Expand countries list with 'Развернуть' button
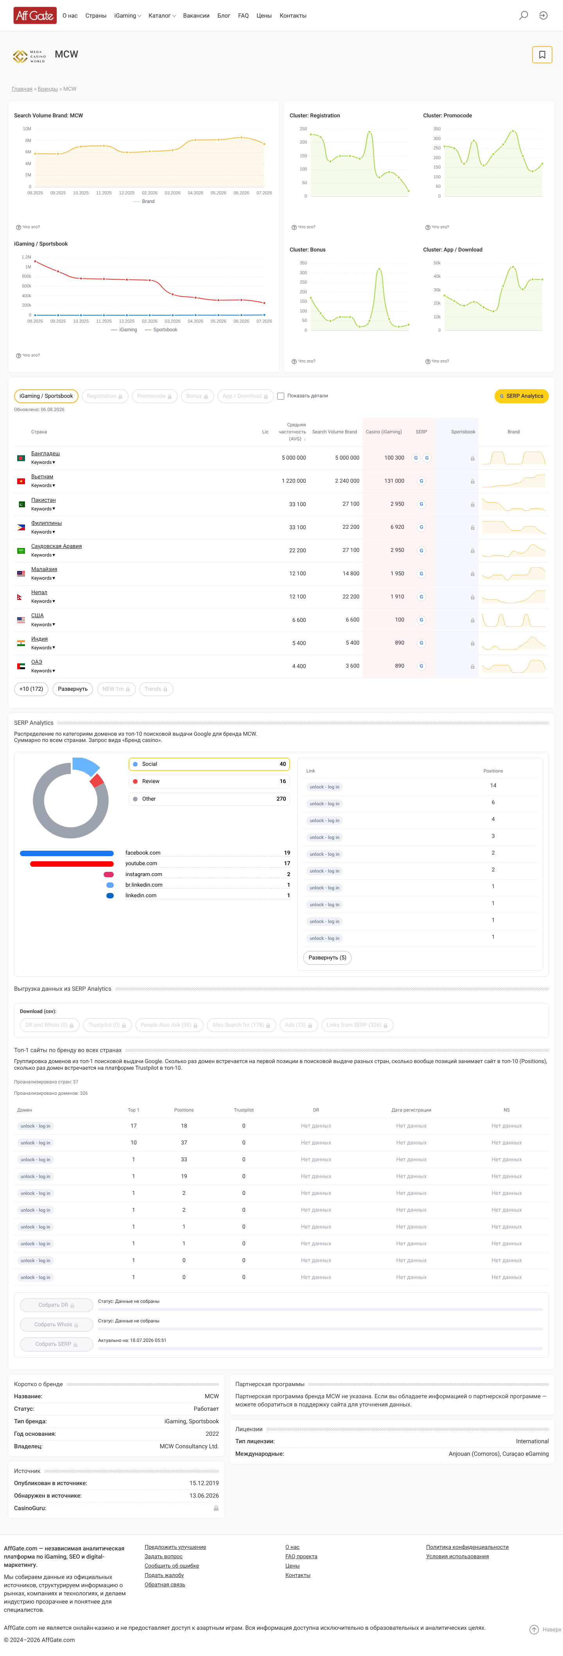This screenshot has height=1656, width=563. point(73,689)
